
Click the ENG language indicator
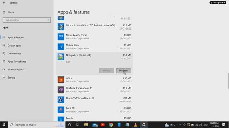click(x=205, y=125)
